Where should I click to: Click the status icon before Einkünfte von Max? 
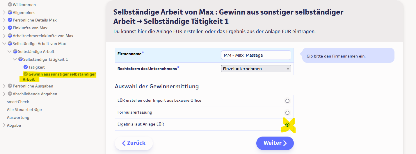10,28
